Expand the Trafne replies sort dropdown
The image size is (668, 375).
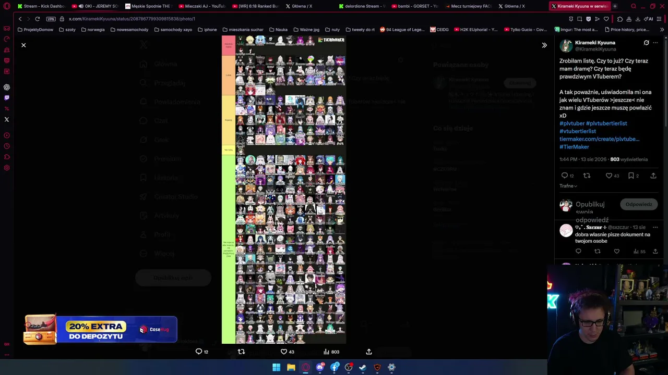[568, 186]
